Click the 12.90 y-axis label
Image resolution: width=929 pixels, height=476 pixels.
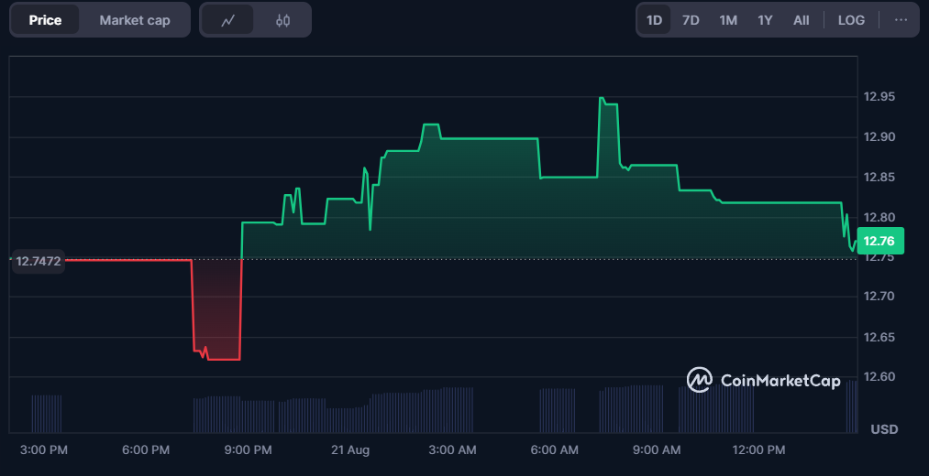(x=879, y=136)
